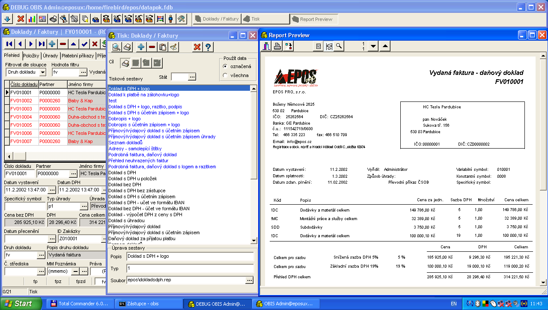The width and height of the screenshot is (548, 310).
Task: Open the Stát ellipsis picker
Action: tap(192, 77)
